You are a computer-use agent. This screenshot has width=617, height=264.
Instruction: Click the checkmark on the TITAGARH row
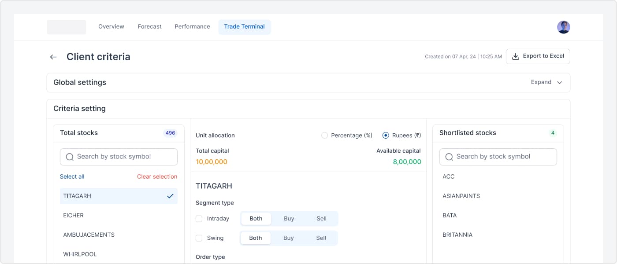pos(170,196)
